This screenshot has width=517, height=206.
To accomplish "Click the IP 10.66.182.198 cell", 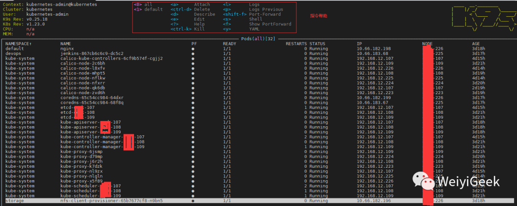I will tap(374, 49).
